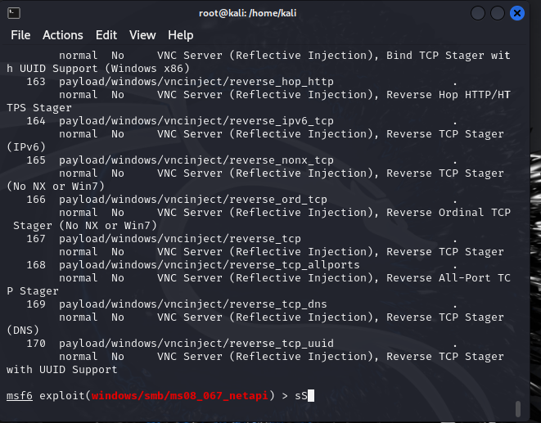
Task: Minimize the terminal window
Action: coord(477,13)
